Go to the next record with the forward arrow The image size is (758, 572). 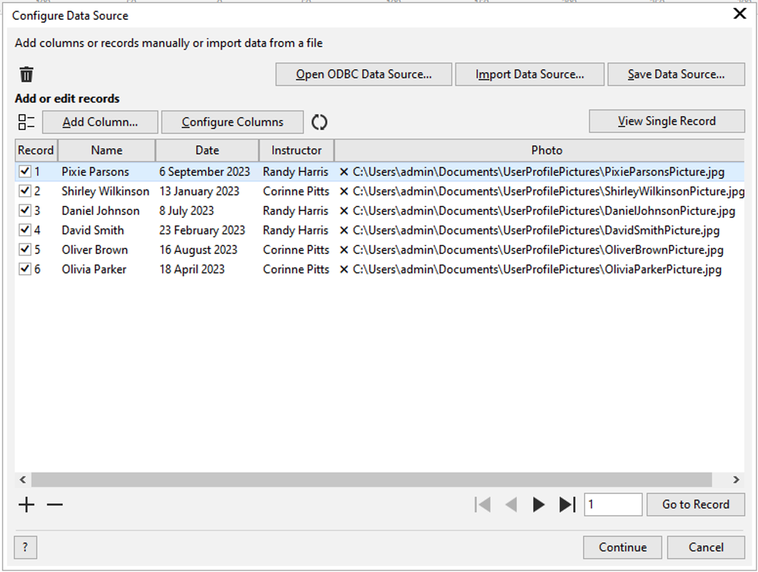click(x=538, y=504)
